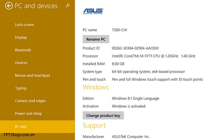
Task: Select the Intel Core M-5Y71 processor text
Action: point(154,56)
